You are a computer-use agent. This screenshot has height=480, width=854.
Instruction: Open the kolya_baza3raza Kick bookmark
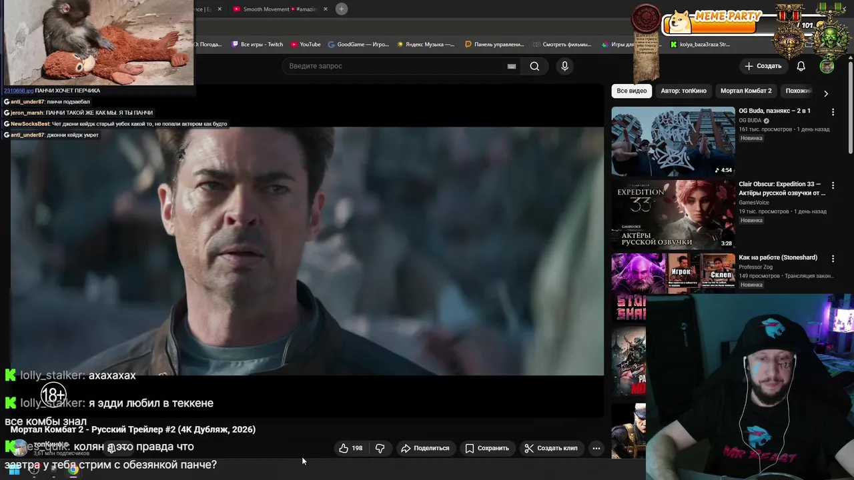700,45
